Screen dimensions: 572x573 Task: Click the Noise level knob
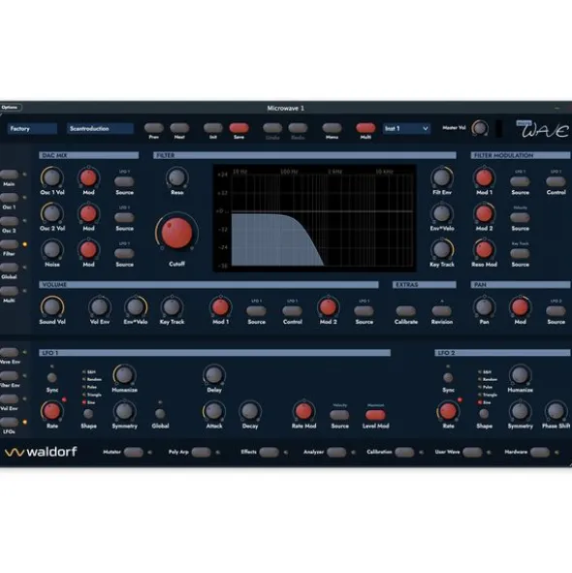coord(52,249)
